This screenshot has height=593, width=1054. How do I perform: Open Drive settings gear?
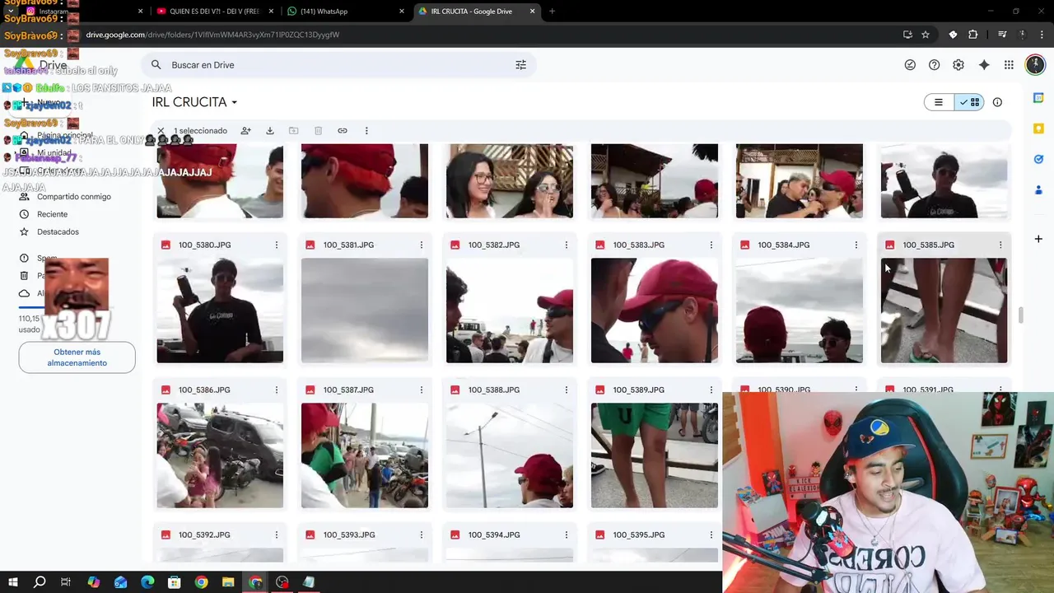click(x=958, y=65)
